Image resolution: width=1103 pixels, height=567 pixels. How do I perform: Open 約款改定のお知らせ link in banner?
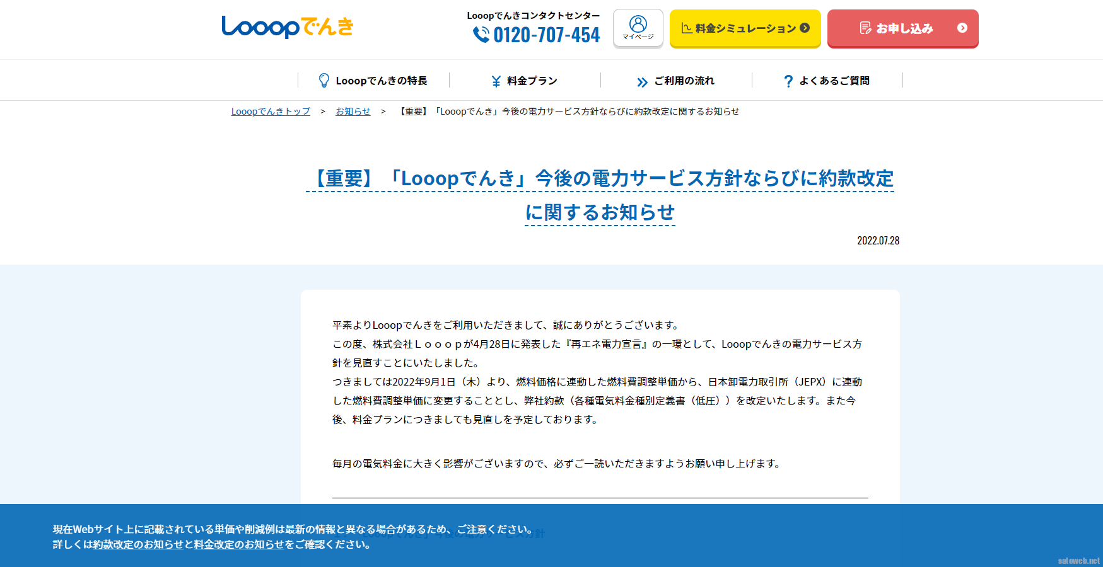pos(138,544)
